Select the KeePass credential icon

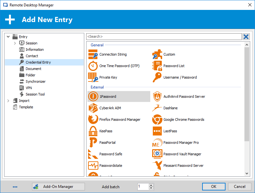point(93,131)
